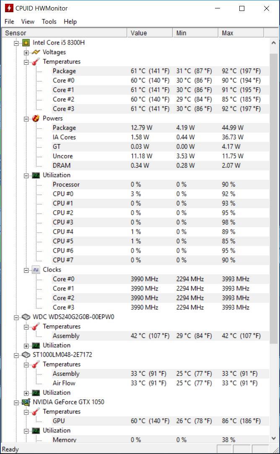Expand the Voltages node under Intel Core i5
The image size is (280, 454).
coord(26,53)
